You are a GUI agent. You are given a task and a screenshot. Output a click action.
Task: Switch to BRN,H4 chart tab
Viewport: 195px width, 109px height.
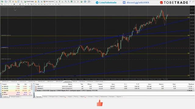tap(75, 81)
